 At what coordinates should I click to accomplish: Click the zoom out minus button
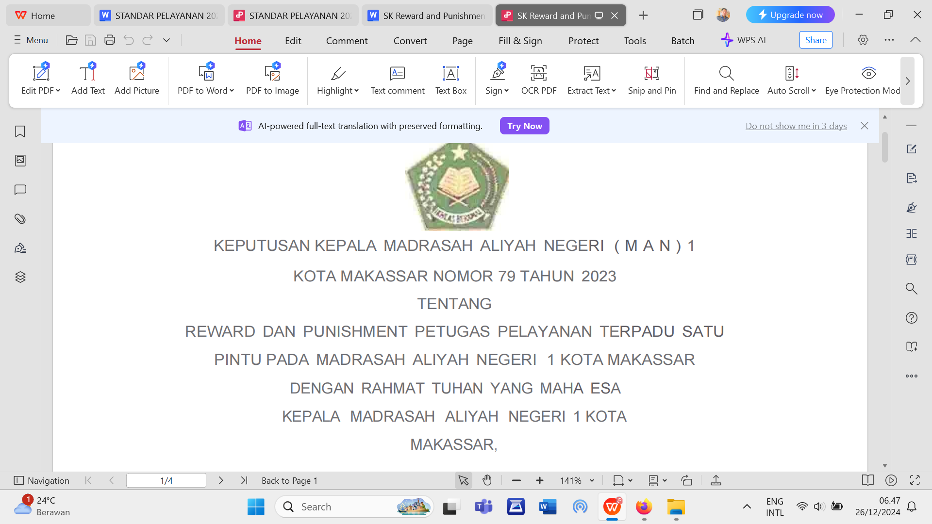click(516, 480)
